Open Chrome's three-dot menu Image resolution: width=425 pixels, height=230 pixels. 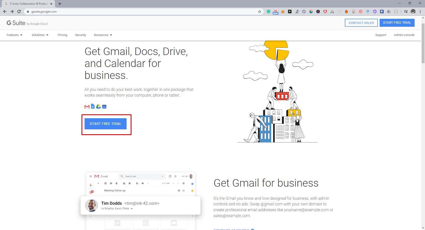(420, 11)
